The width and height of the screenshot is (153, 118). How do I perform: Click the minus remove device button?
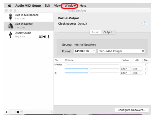coord(13,112)
